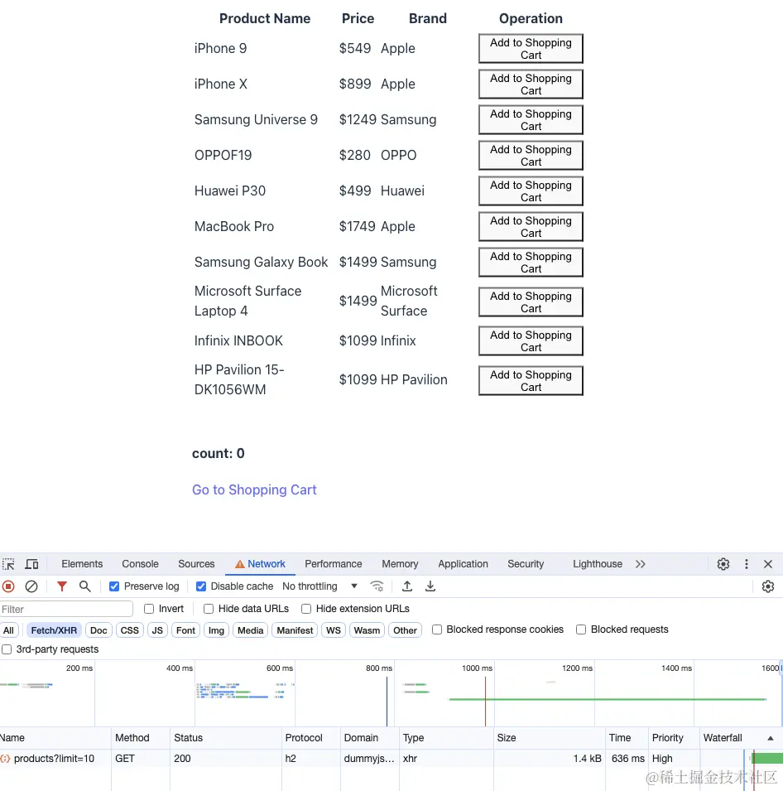This screenshot has height=791, width=783.
Task: Focus the network Filter text field
Action: point(66,610)
